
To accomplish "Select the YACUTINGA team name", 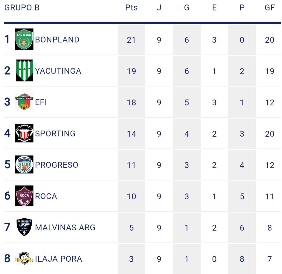I will point(58,71).
